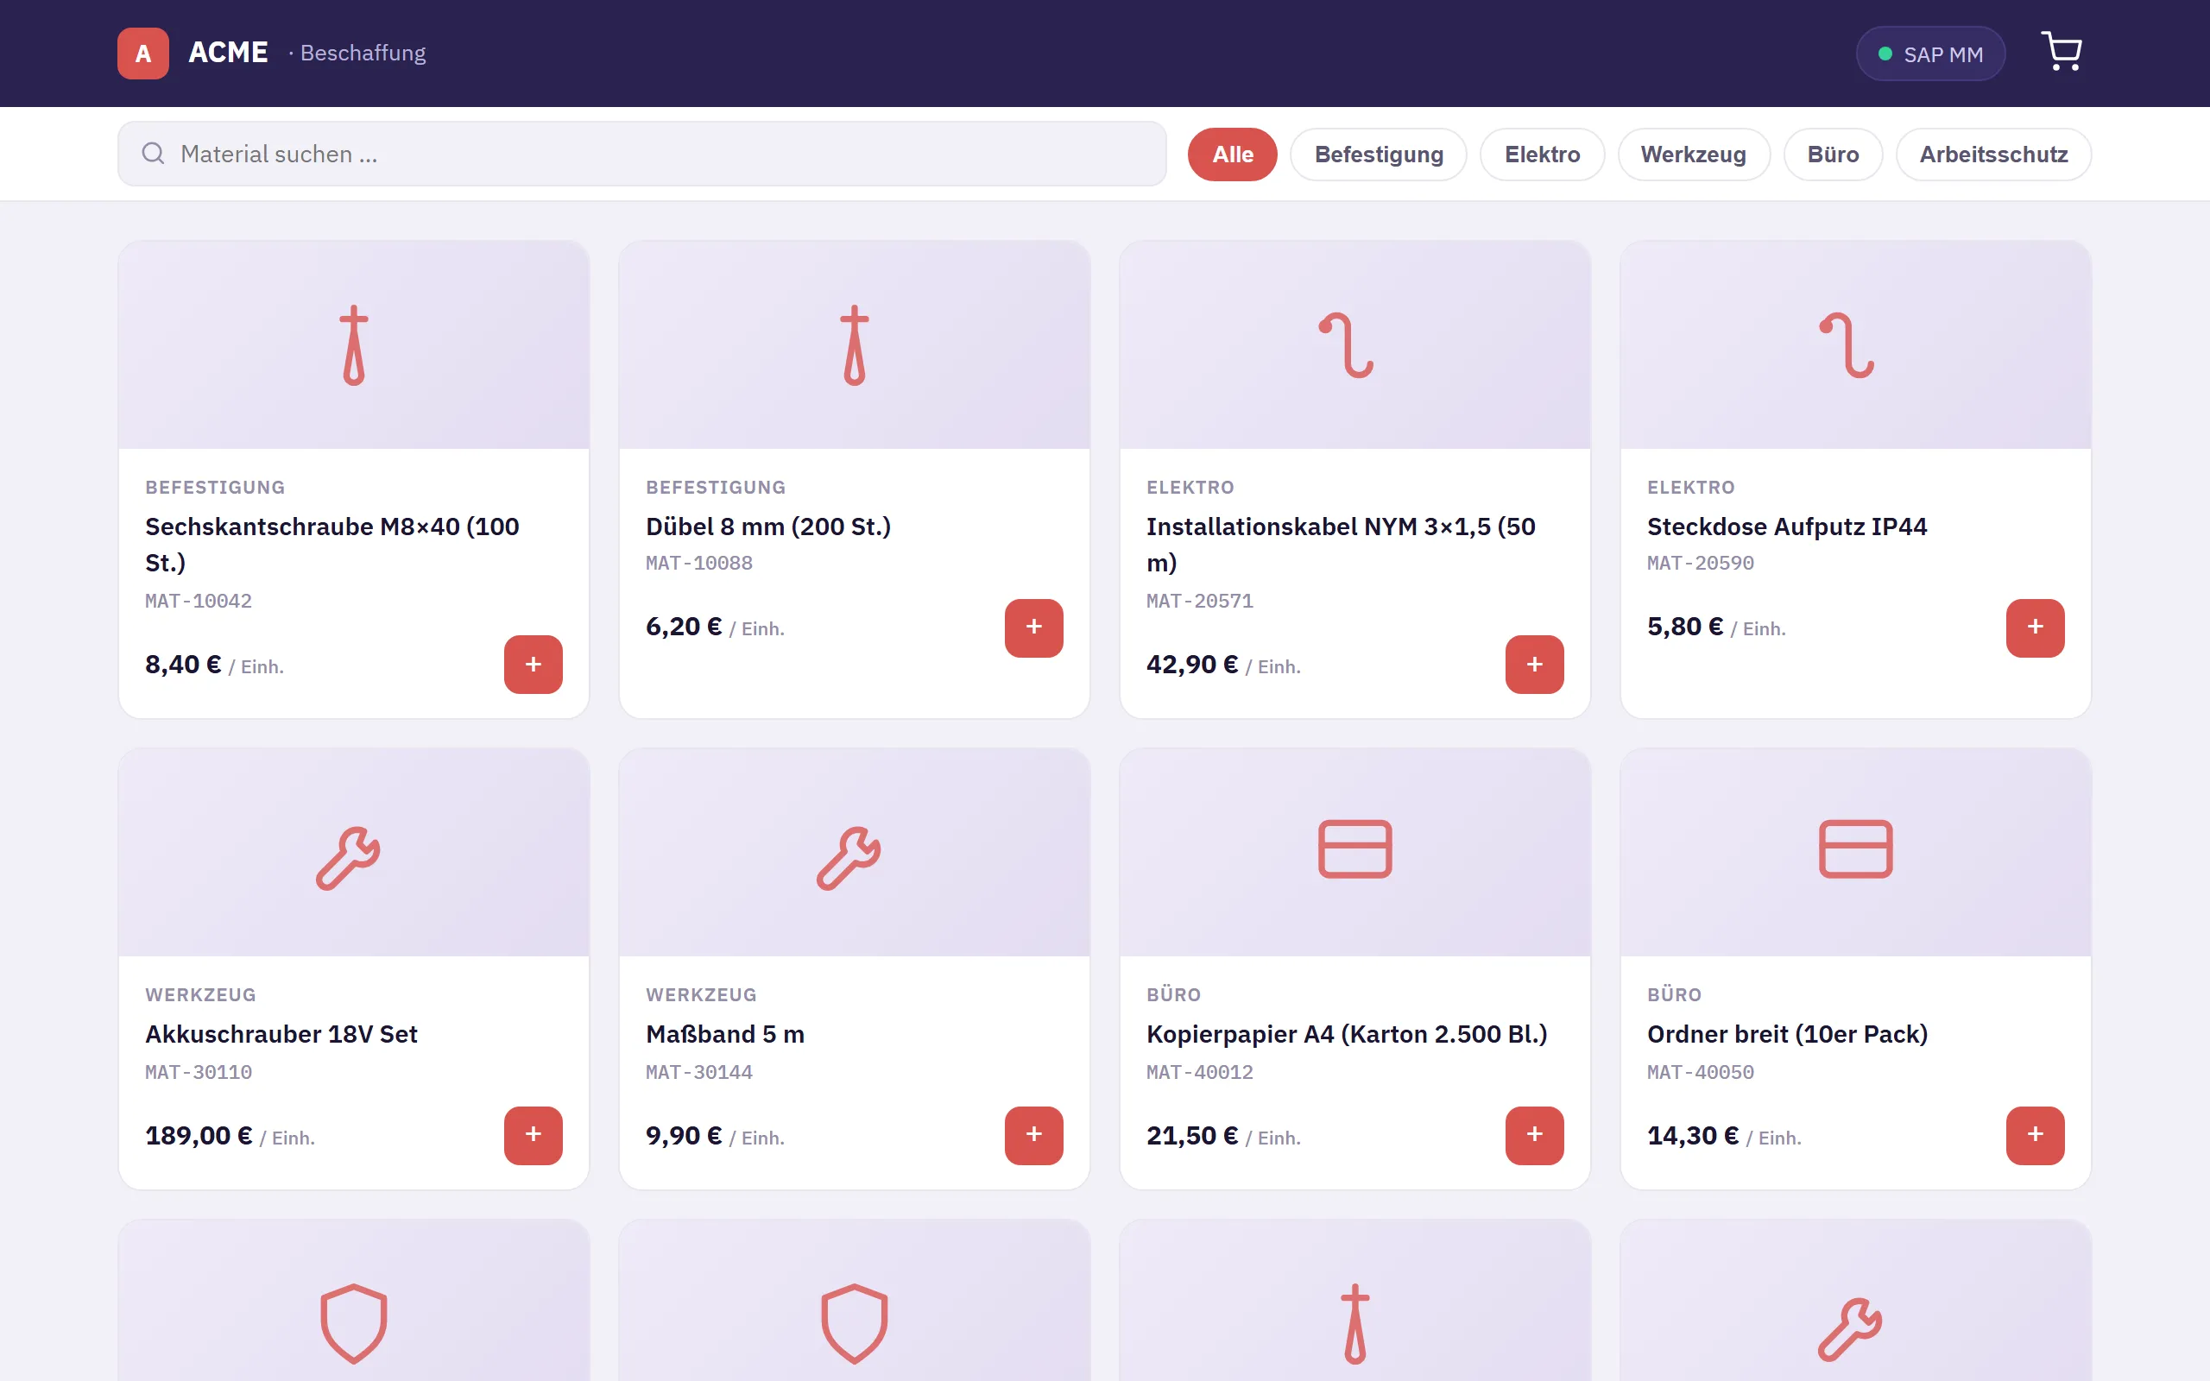The width and height of the screenshot is (2210, 1381).
Task: Click the Maßband wrench image
Action: coord(854,853)
